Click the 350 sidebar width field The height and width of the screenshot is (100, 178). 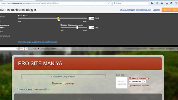tap(92, 27)
